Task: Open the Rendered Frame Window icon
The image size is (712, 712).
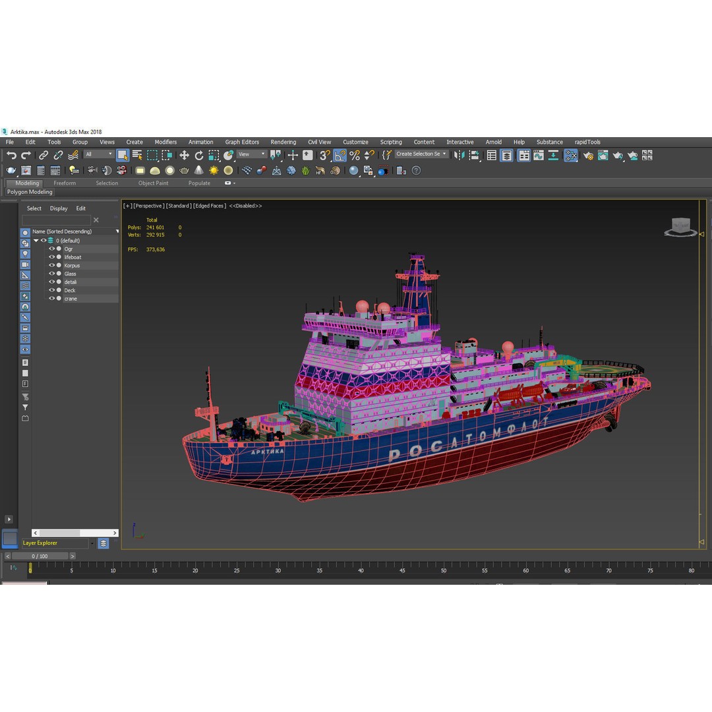Action: point(603,156)
